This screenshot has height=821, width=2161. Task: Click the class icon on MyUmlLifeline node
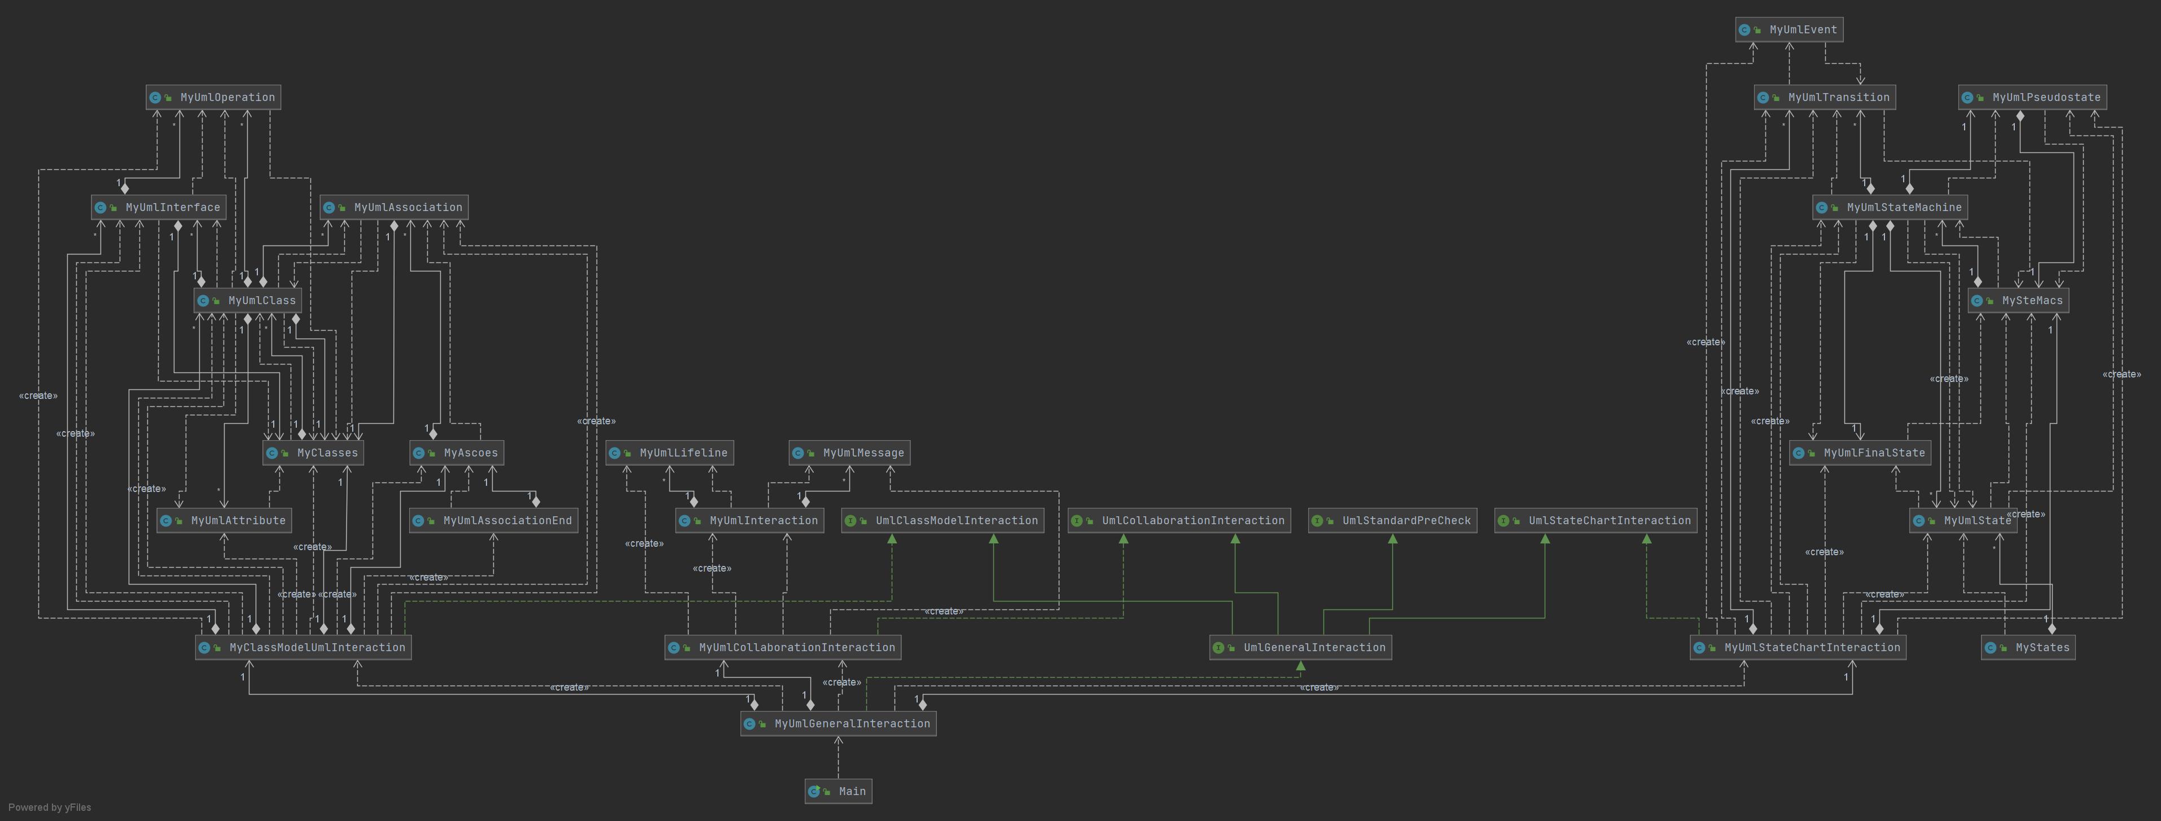coord(615,454)
